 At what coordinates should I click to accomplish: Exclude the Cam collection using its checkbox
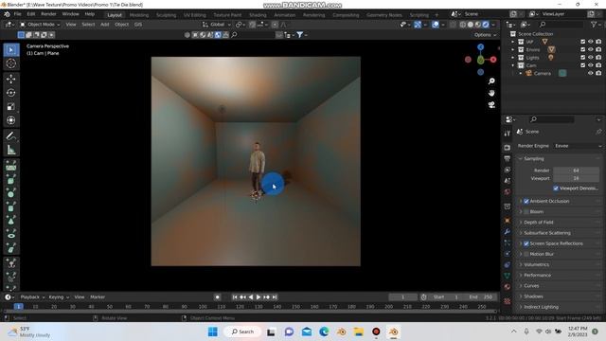[x=583, y=65]
